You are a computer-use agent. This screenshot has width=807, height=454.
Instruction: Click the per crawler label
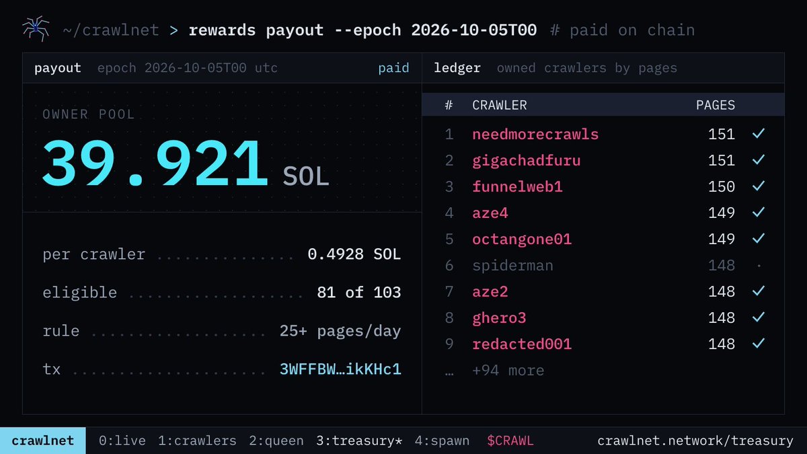pyautogui.click(x=93, y=255)
